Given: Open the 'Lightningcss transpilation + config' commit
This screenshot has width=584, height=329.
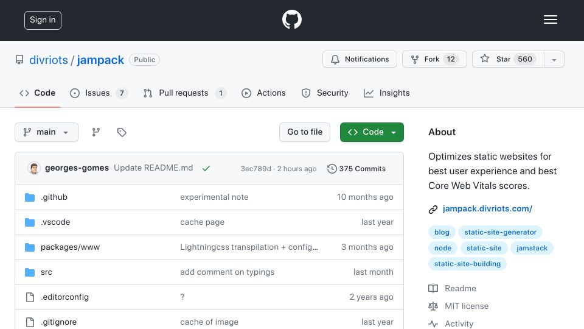Looking at the screenshot, I should [249, 247].
